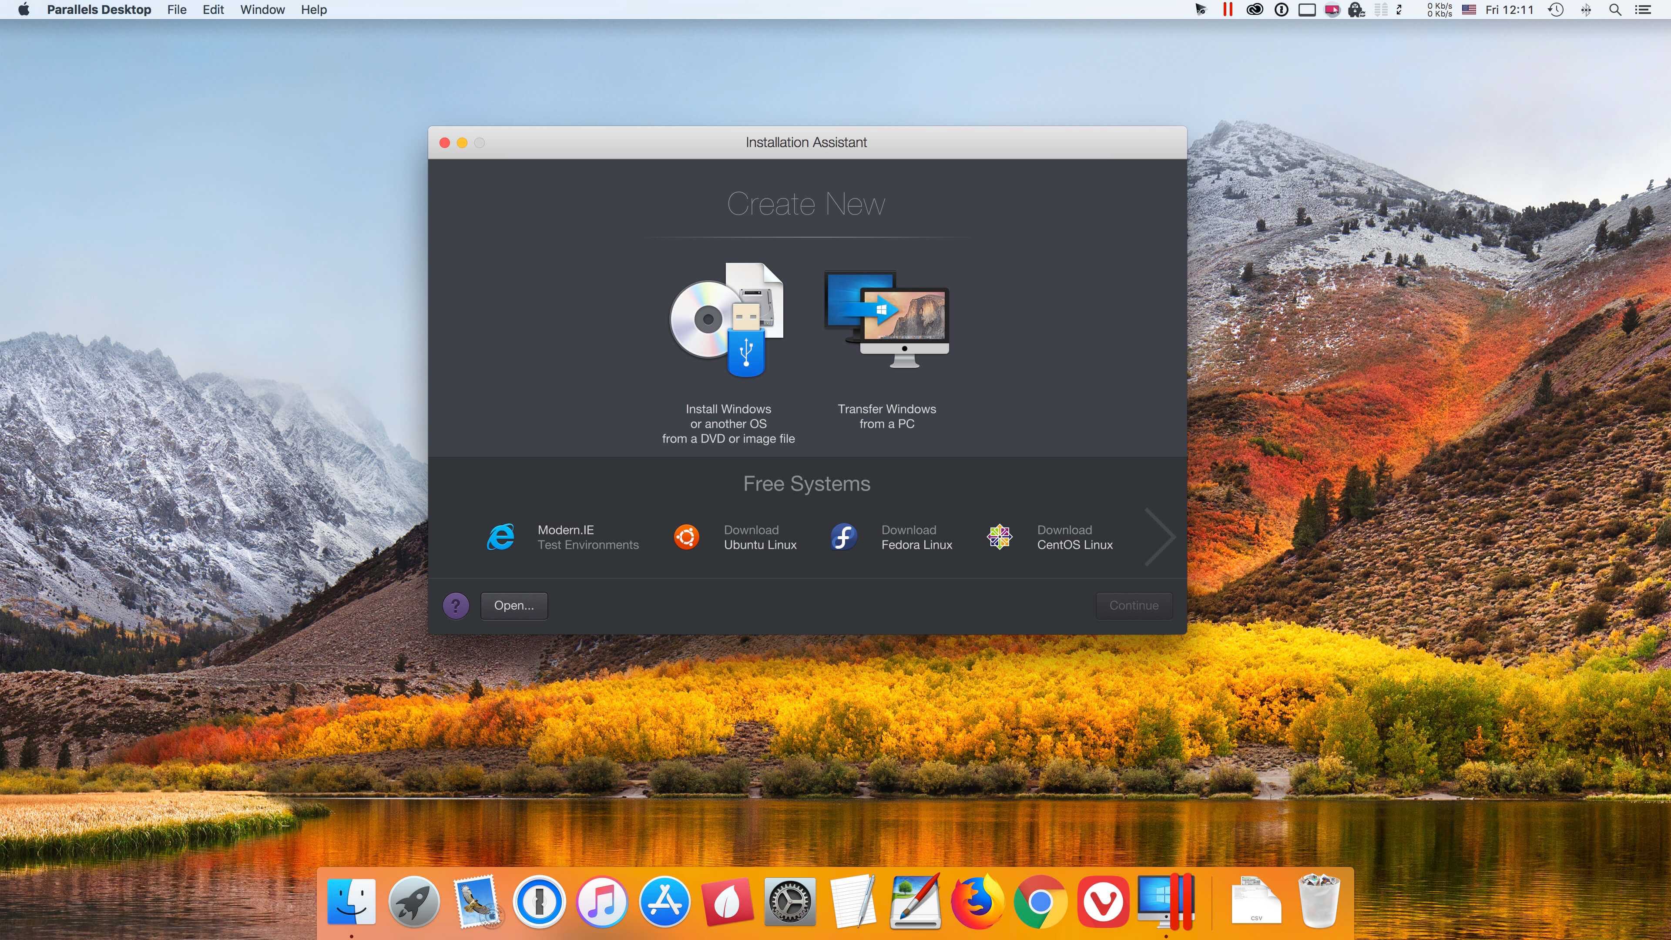Image resolution: width=1671 pixels, height=940 pixels.
Task: Click Parallels Desktop icon in the Dock
Action: coord(1166,902)
